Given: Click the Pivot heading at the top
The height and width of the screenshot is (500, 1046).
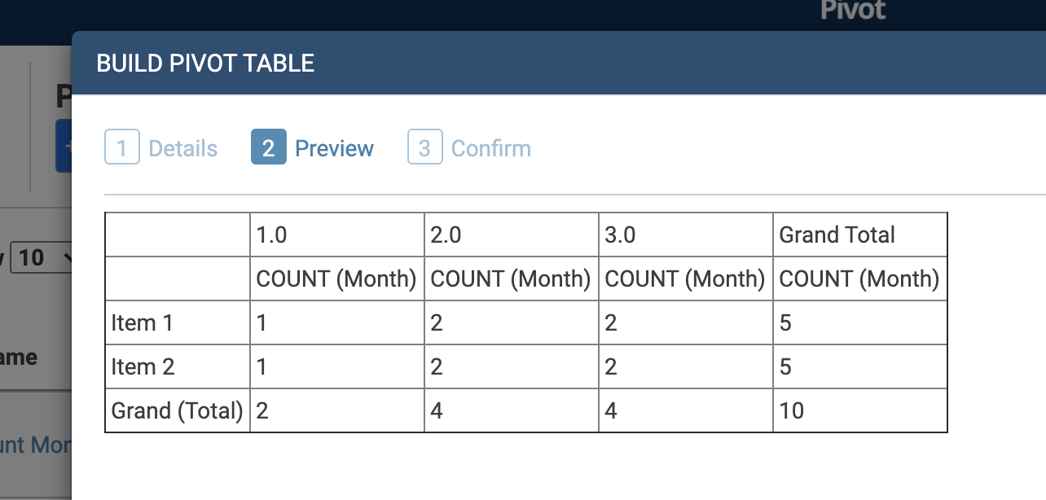Looking at the screenshot, I should click(853, 11).
